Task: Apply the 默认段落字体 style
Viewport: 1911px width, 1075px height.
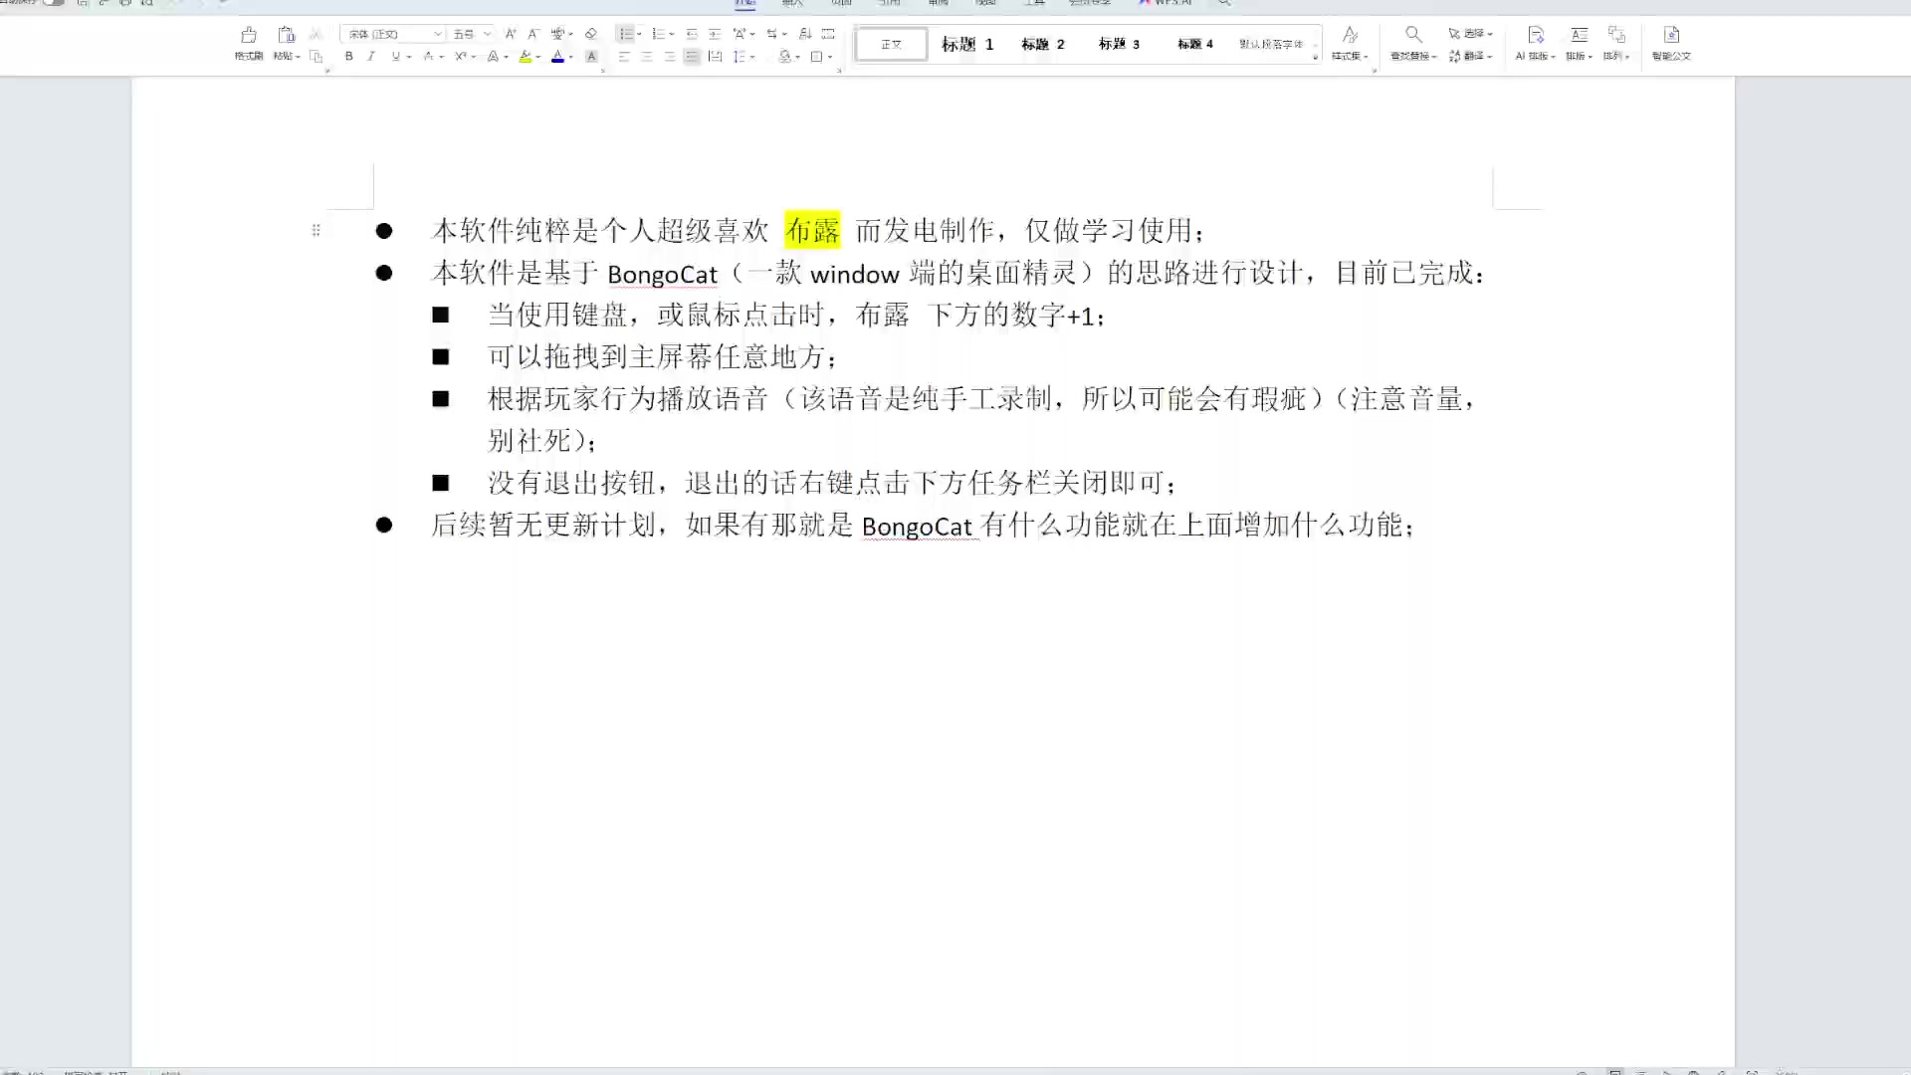Action: pos(1271,44)
